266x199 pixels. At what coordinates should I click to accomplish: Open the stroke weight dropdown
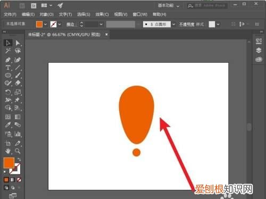pos(101,24)
